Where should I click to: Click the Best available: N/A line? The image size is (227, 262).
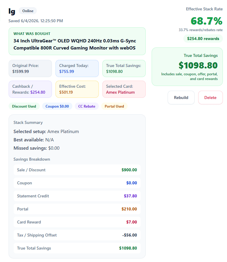click(x=34, y=140)
